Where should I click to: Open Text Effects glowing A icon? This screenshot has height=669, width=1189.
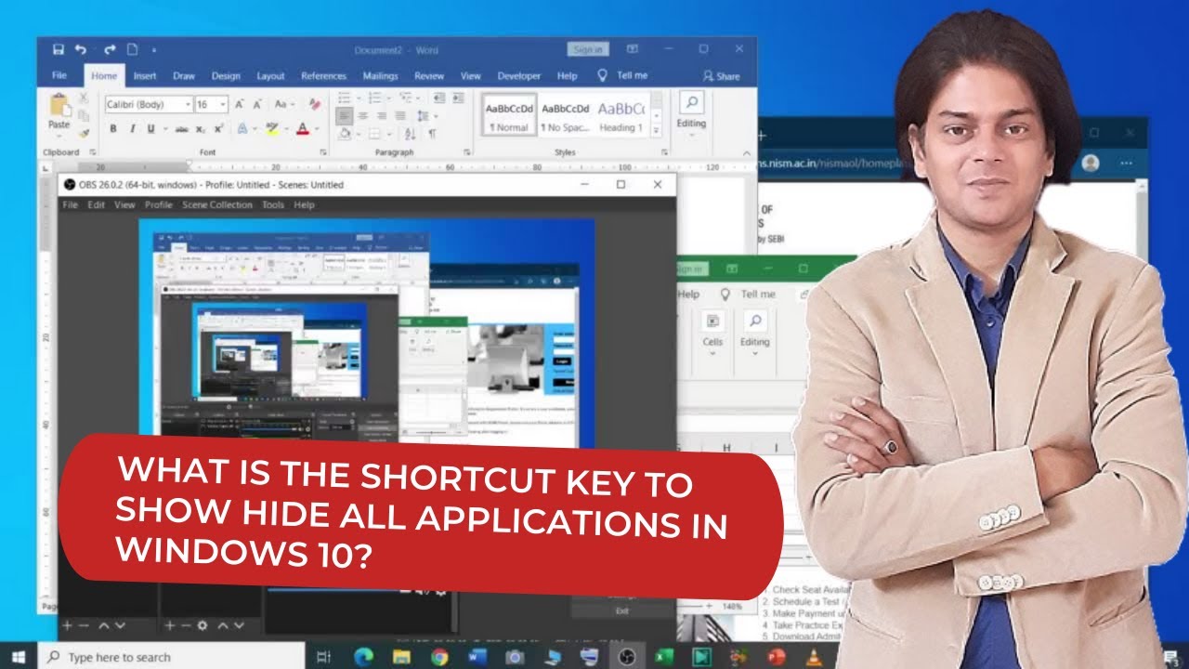pyautogui.click(x=242, y=129)
